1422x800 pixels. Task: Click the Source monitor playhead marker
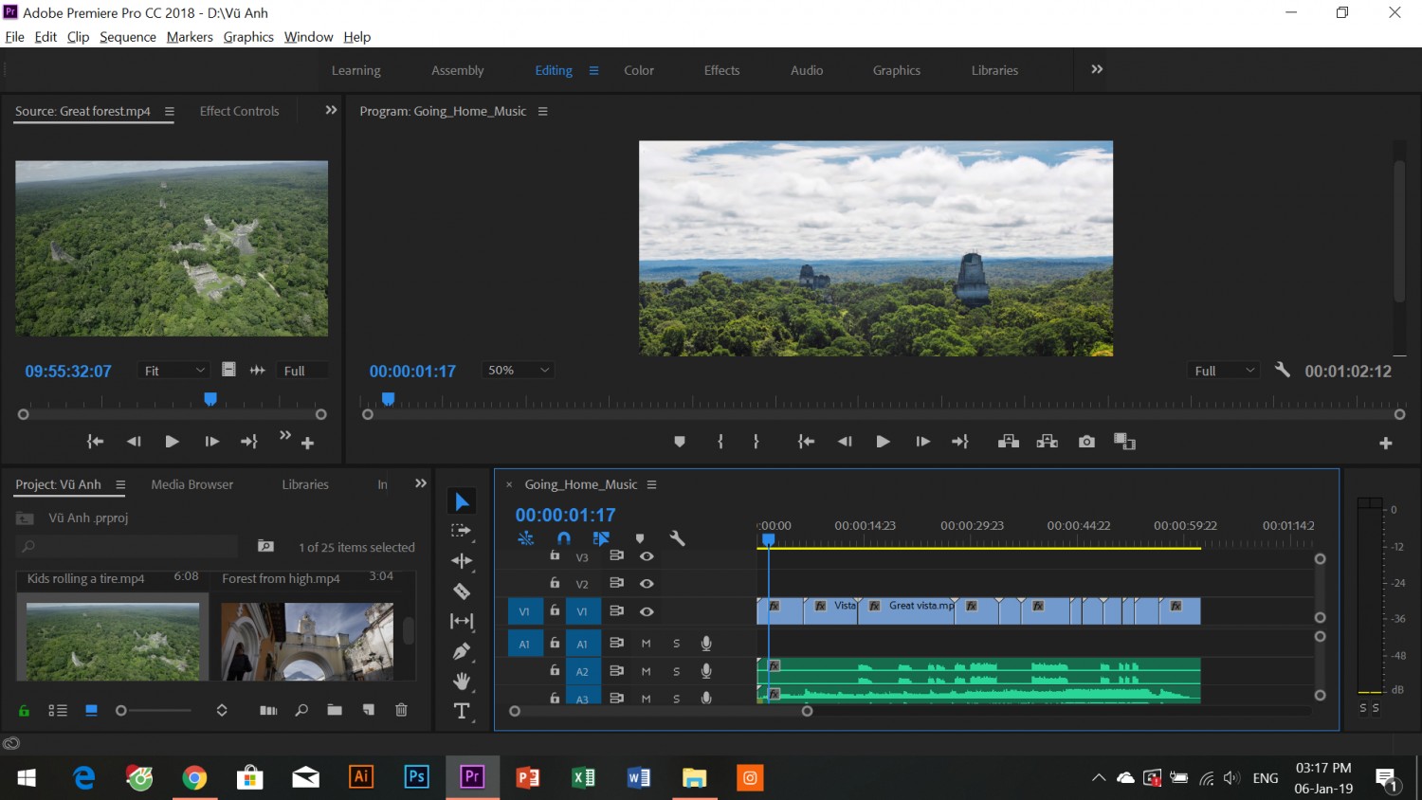pos(210,399)
